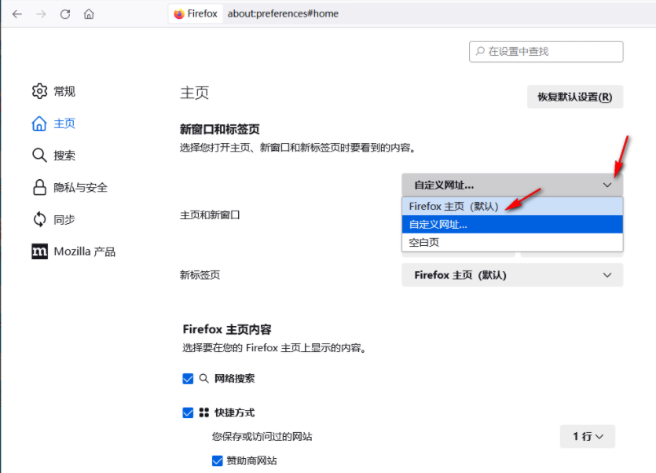This screenshot has height=473, width=656.
Task: Select the 空白页 dropdown option
Action: [x=512, y=242]
